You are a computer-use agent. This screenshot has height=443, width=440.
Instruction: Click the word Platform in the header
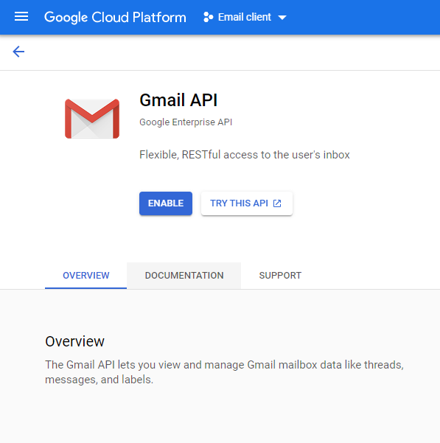tap(159, 17)
